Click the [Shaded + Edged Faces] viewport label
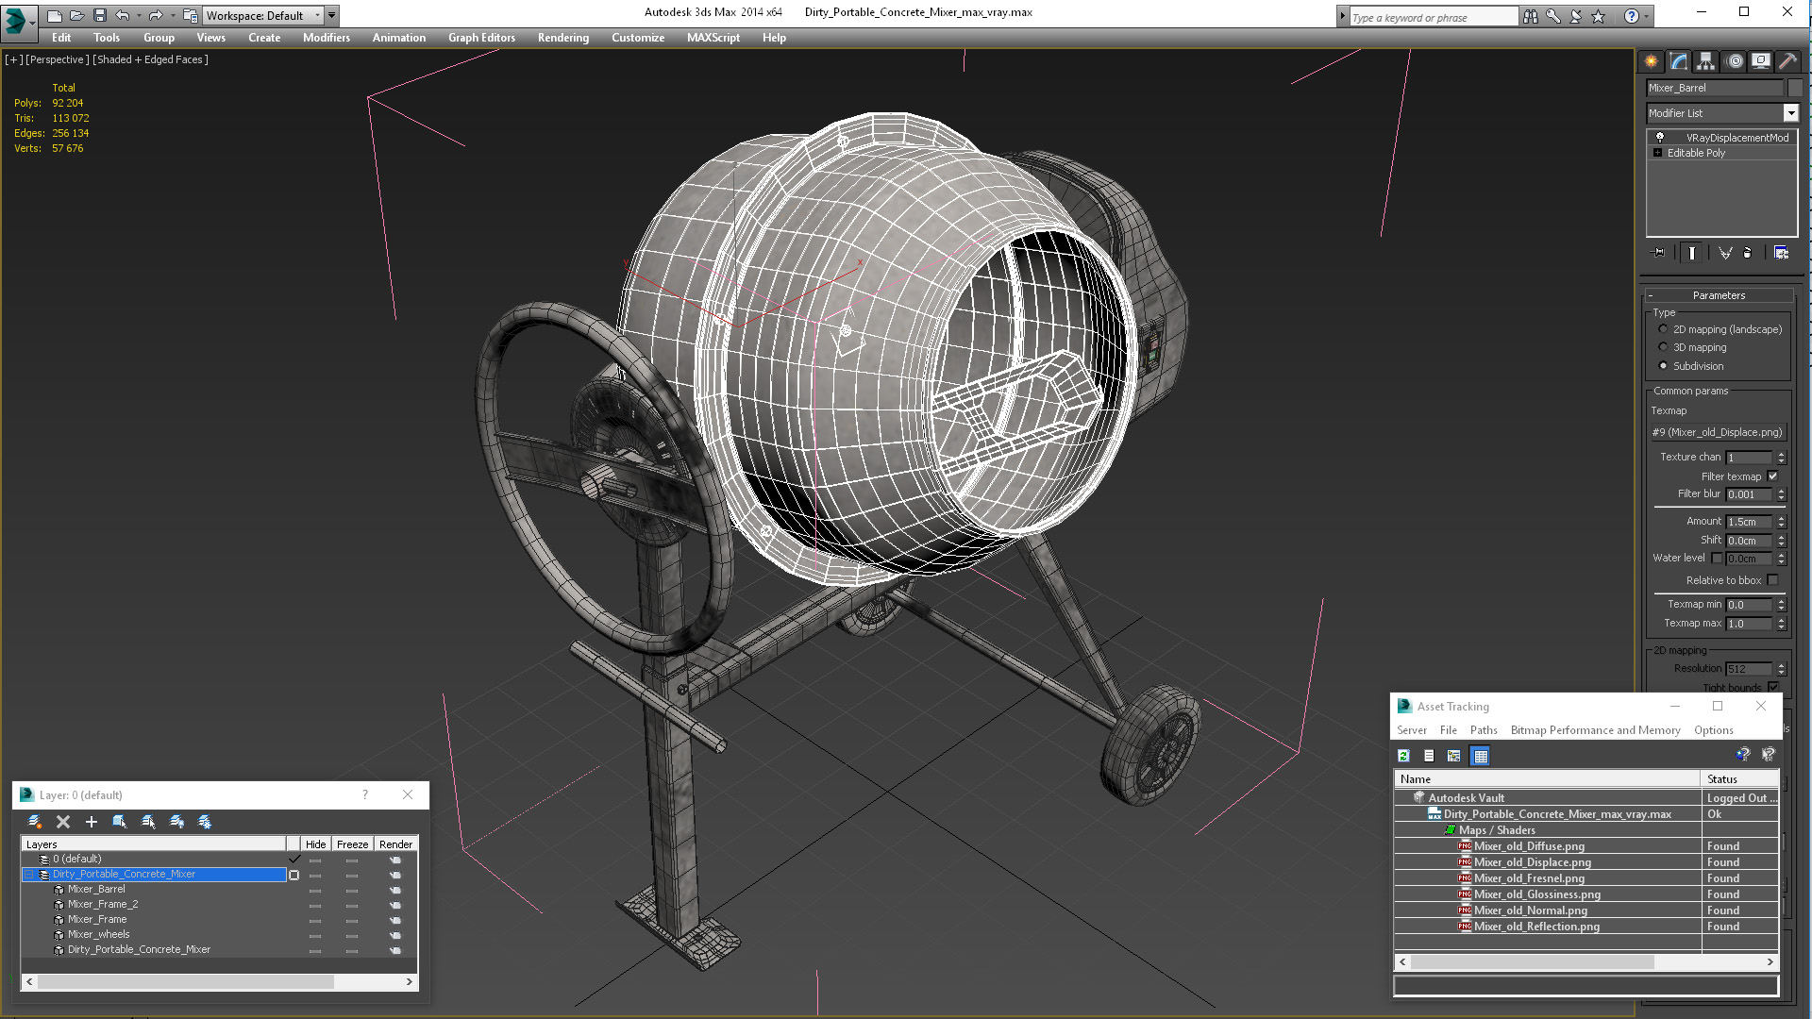 click(150, 59)
